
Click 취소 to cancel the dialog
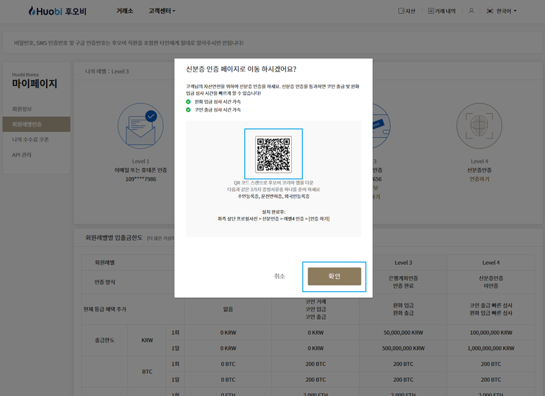pyautogui.click(x=280, y=276)
